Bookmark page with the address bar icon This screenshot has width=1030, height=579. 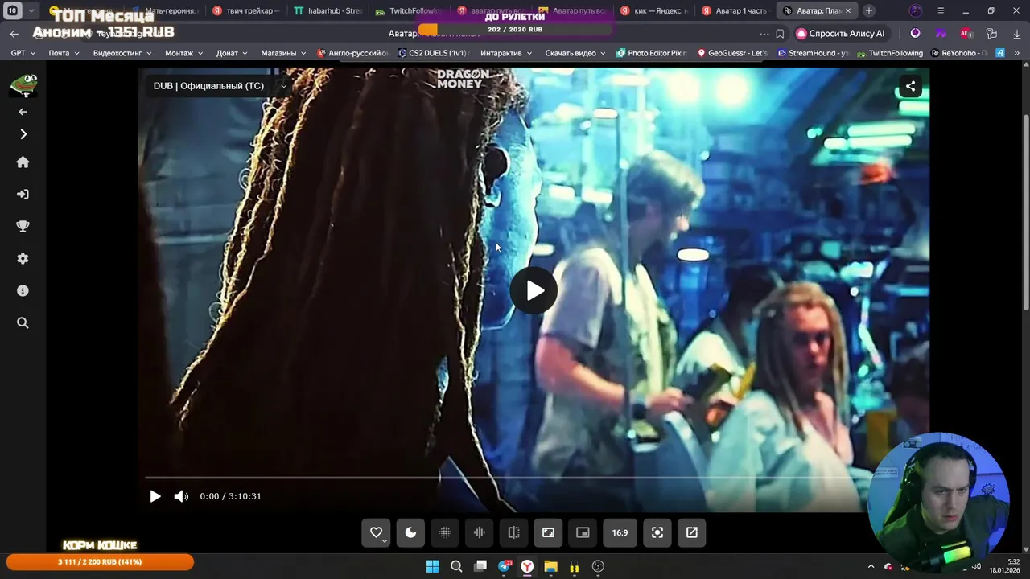pyautogui.click(x=780, y=34)
